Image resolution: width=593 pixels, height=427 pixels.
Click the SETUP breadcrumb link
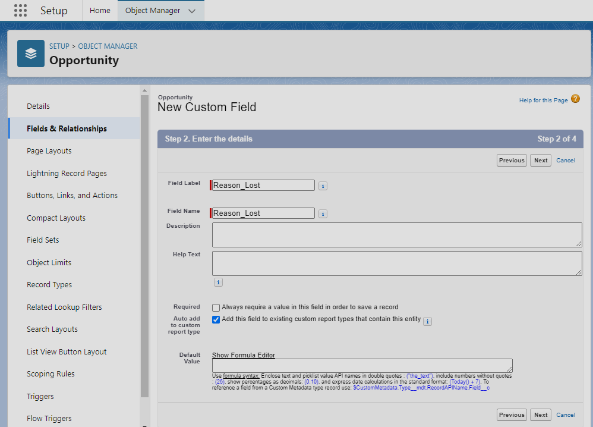[59, 46]
